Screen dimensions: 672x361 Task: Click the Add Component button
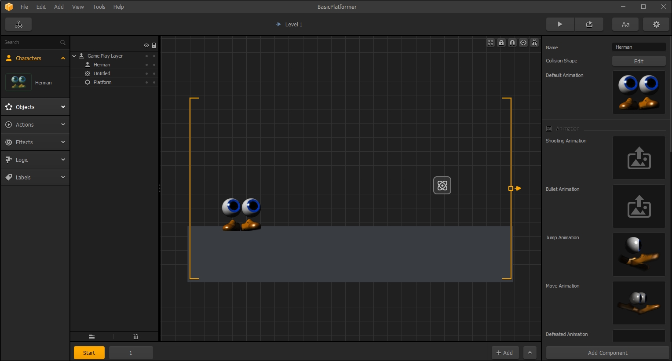(607, 353)
